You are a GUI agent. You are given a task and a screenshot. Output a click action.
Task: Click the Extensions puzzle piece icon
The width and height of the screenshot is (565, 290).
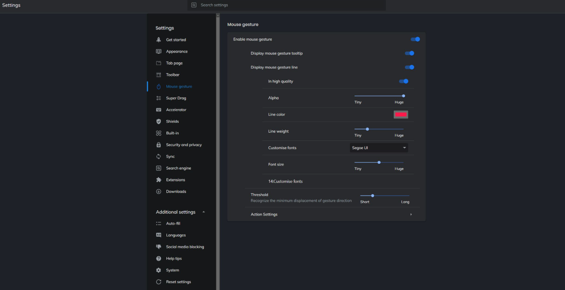pyautogui.click(x=159, y=180)
